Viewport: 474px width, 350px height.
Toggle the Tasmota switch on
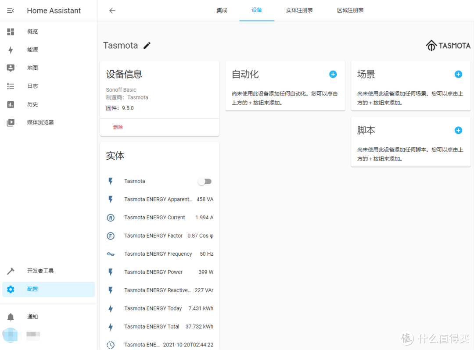205,181
